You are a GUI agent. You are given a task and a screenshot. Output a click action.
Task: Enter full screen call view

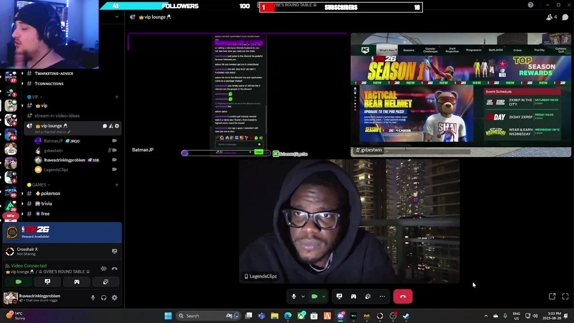pyautogui.click(x=565, y=297)
